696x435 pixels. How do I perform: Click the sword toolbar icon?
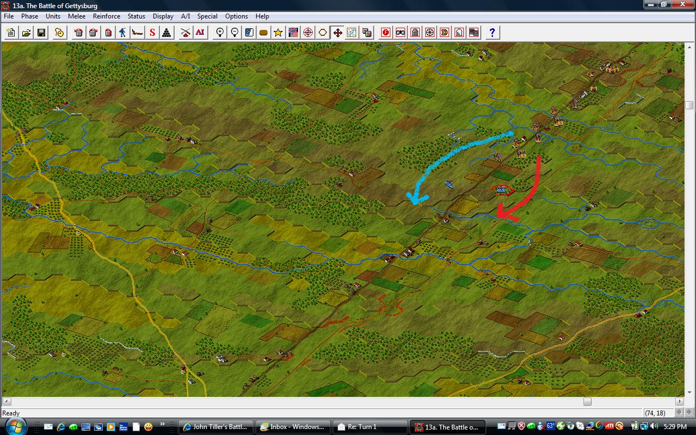coord(138,33)
